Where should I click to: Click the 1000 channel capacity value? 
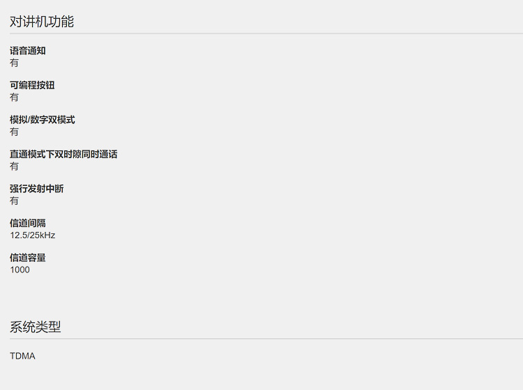click(x=20, y=270)
